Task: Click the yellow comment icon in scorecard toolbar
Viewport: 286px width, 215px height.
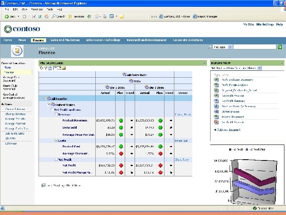Action: (x=64, y=68)
